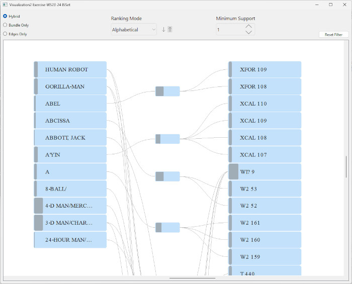Click the ABBOTT, JACK node
Screen dimensions: 352x284
click(70, 138)
